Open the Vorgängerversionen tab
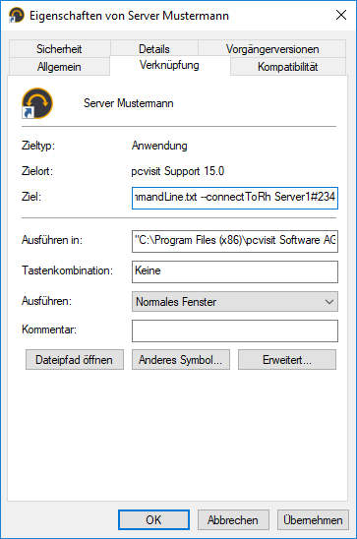 click(272, 49)
